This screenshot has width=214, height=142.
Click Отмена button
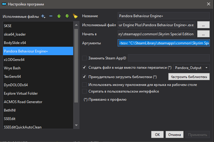[175, 135]
